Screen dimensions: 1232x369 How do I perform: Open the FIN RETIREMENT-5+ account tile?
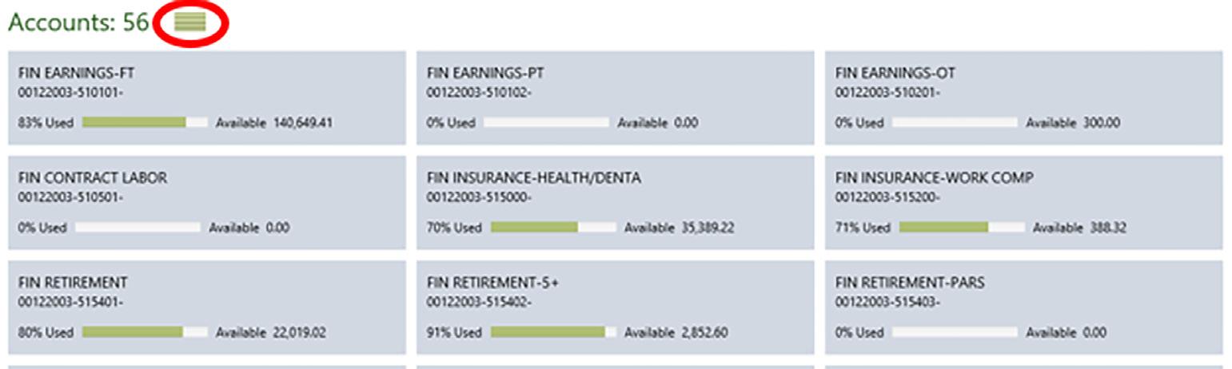click(616, 307)
